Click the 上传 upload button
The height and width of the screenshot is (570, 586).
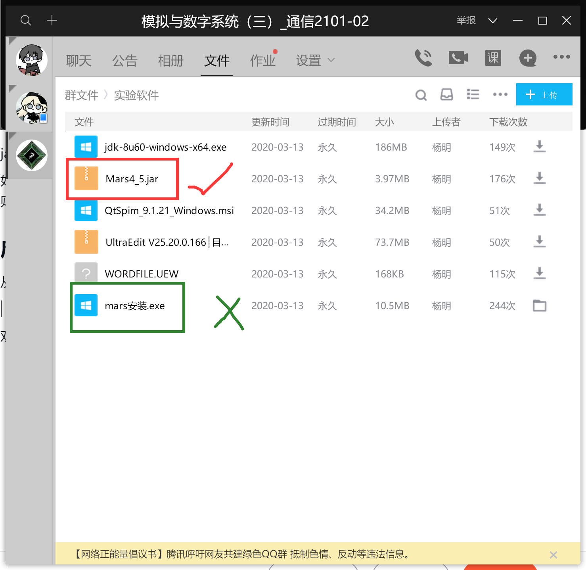[544, 94]
